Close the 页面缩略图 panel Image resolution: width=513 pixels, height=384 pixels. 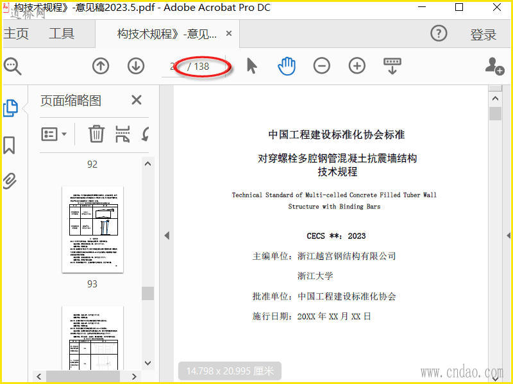(137, 100)
